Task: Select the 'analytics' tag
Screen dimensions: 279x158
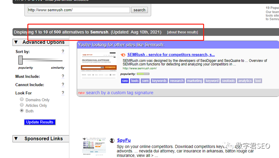Action: [245, 81]
